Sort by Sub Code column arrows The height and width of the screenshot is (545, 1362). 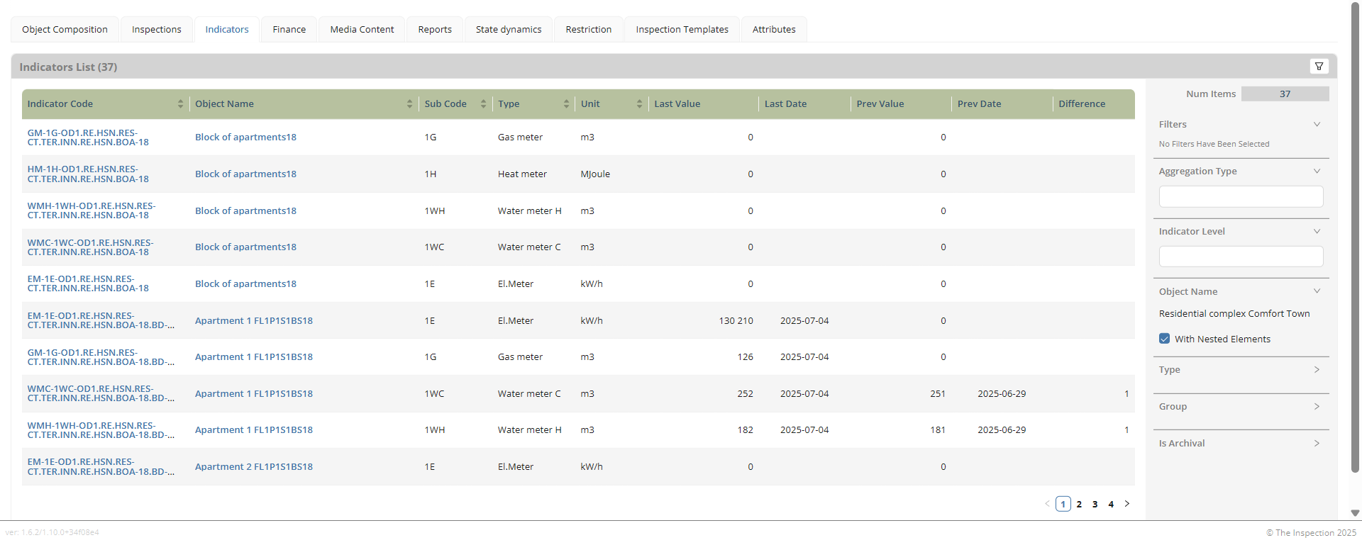(483, 104)
